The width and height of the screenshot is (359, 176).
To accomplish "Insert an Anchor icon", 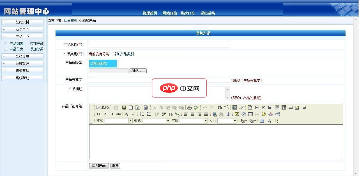I will click(x=228, y=114).
